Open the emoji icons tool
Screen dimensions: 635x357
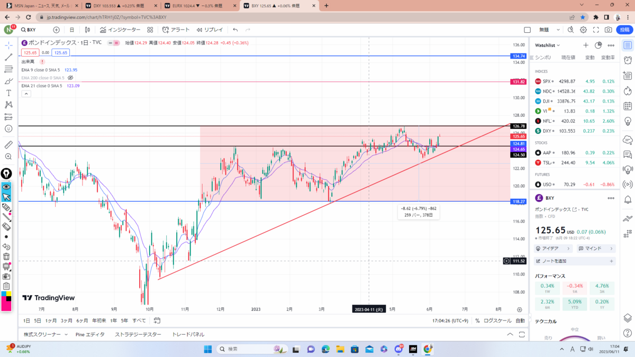(8, 129)
